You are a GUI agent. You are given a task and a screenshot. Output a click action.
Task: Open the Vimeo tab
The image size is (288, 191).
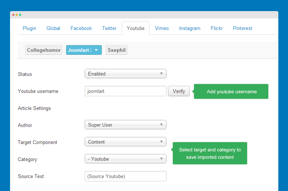(162, 29)
